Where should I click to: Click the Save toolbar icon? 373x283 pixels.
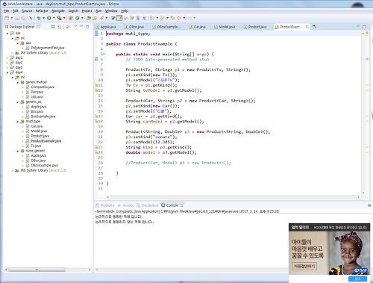pyautogui.click(x=17, y=18)
